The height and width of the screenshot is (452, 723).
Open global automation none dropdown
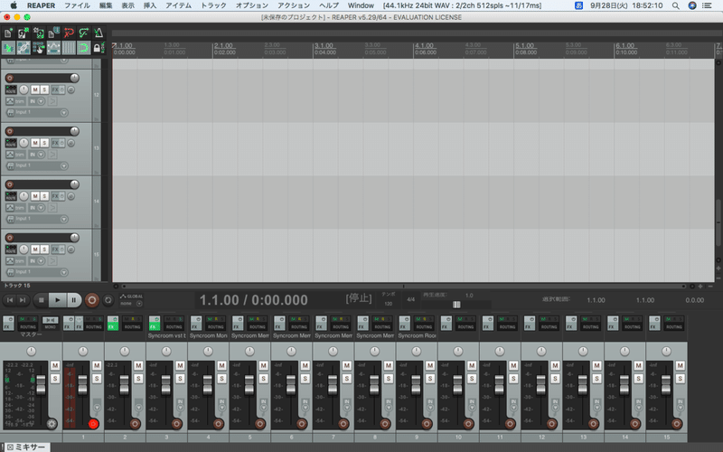(131, 304)
